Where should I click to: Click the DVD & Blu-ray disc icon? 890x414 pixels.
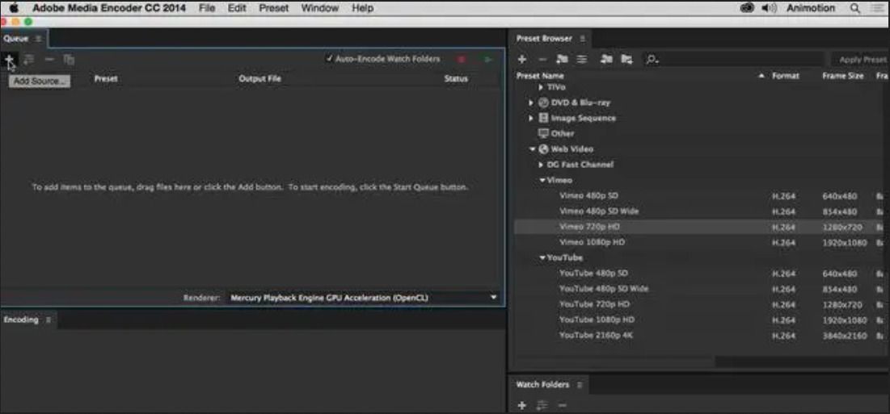[543, 102]
